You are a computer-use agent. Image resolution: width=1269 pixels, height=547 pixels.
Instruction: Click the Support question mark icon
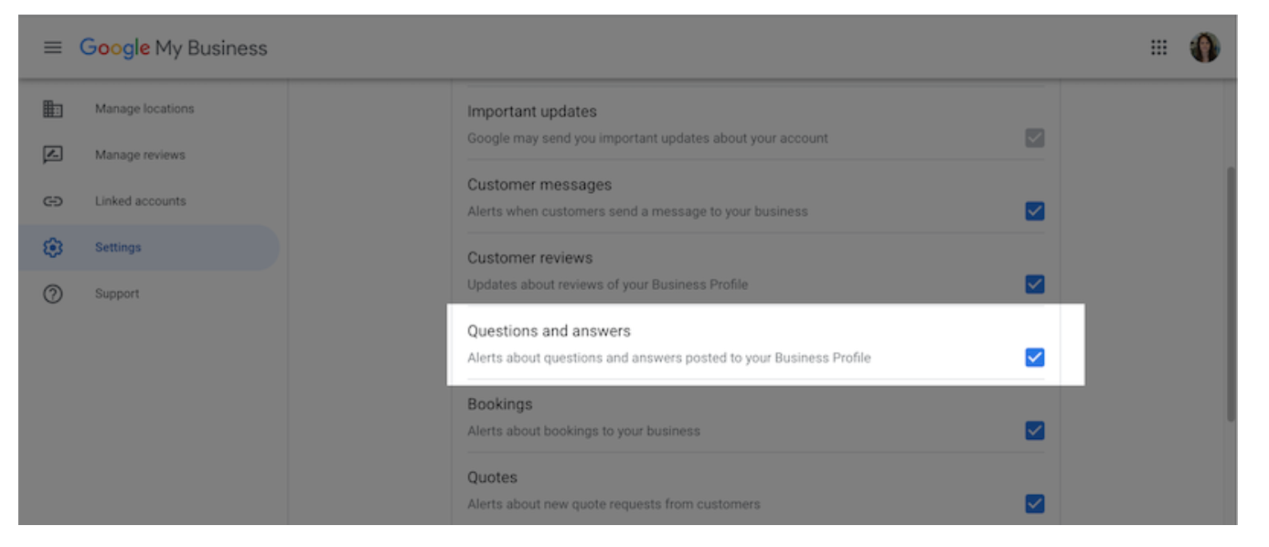coord(53,295)
